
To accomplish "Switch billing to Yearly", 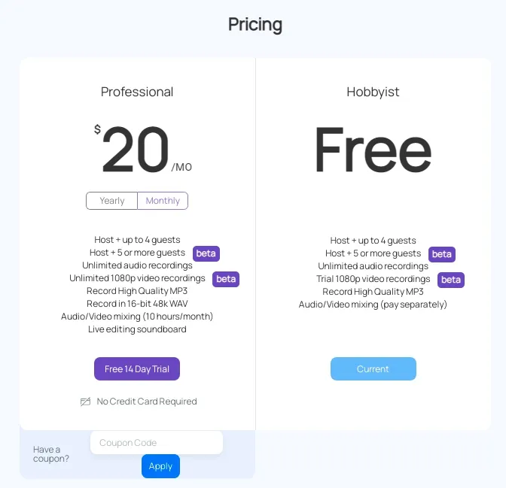I will point(112,201).
